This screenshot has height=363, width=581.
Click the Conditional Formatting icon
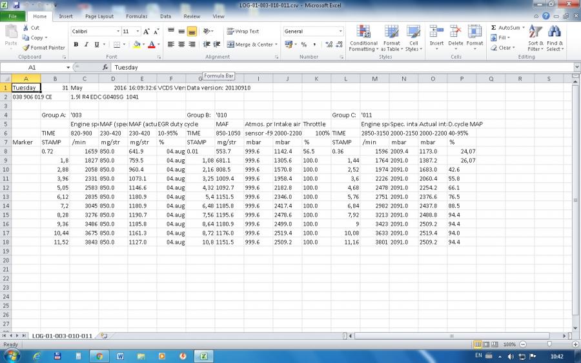[363, 32]
